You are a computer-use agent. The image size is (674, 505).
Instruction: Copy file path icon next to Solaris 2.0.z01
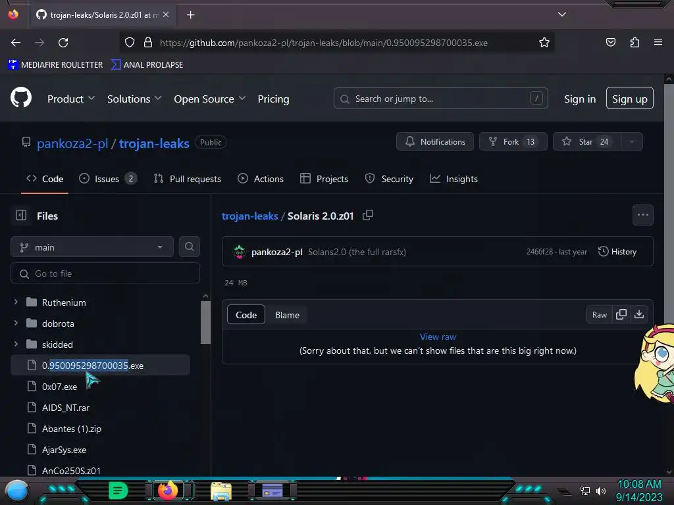click(367, 215)
